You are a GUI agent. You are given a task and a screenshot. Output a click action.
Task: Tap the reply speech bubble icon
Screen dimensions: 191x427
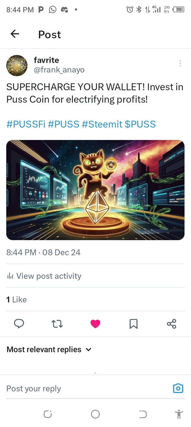tap(19, 324)
